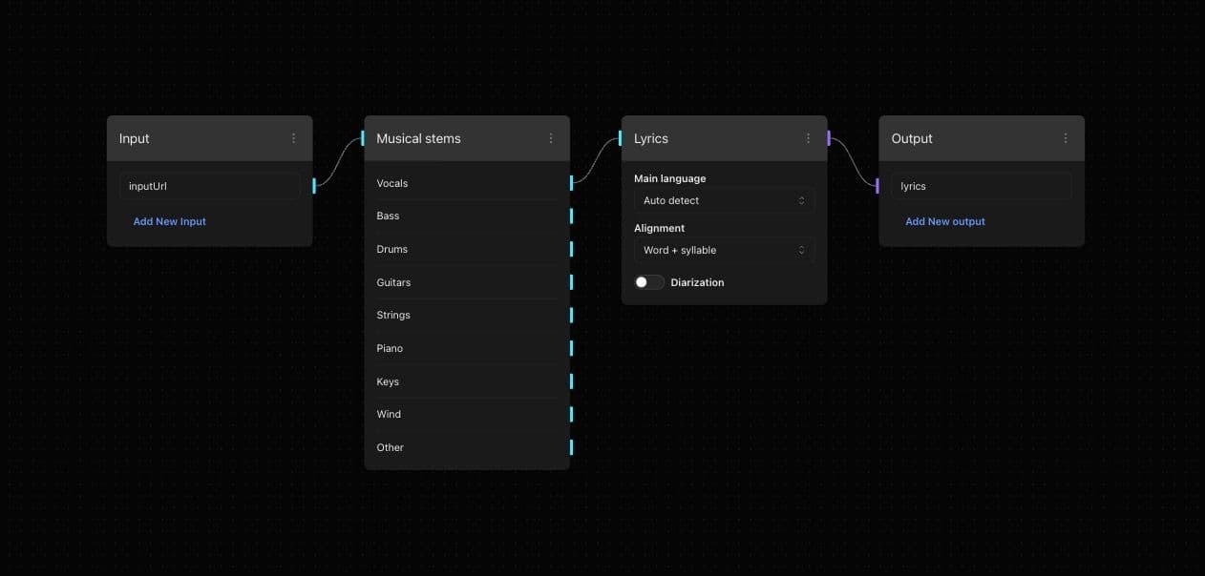Click the Wind stem output port
The height and width of the screenshot is (576, 1205).
(571, 414)
